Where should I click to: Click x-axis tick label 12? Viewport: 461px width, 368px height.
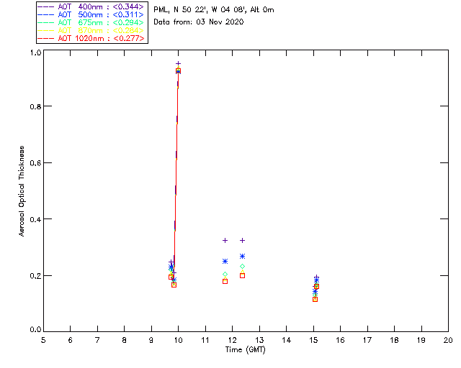pos(232,340)
